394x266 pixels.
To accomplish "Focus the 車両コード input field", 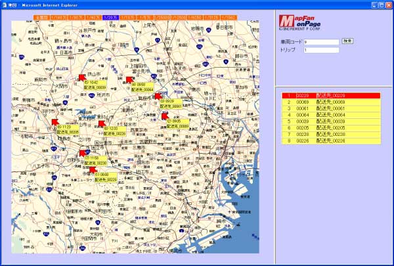I will click(321, 42).
